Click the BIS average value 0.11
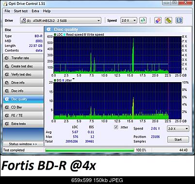195x184 pixels. tap(91, 132)
